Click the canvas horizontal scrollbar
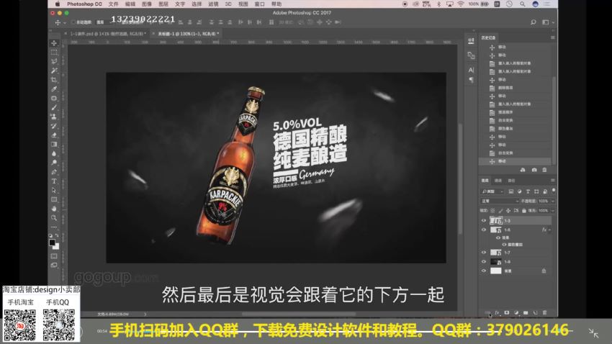The height and width of the screenshot is (344, 612). coord(299,314)
